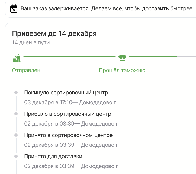Click the 'Покинуло сортировочный центр' timeline dot
This screenshot has width=196, height=174.
click(x=16, y=93)
